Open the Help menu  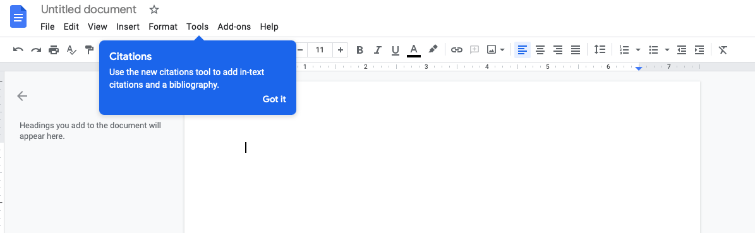(269, 27)
